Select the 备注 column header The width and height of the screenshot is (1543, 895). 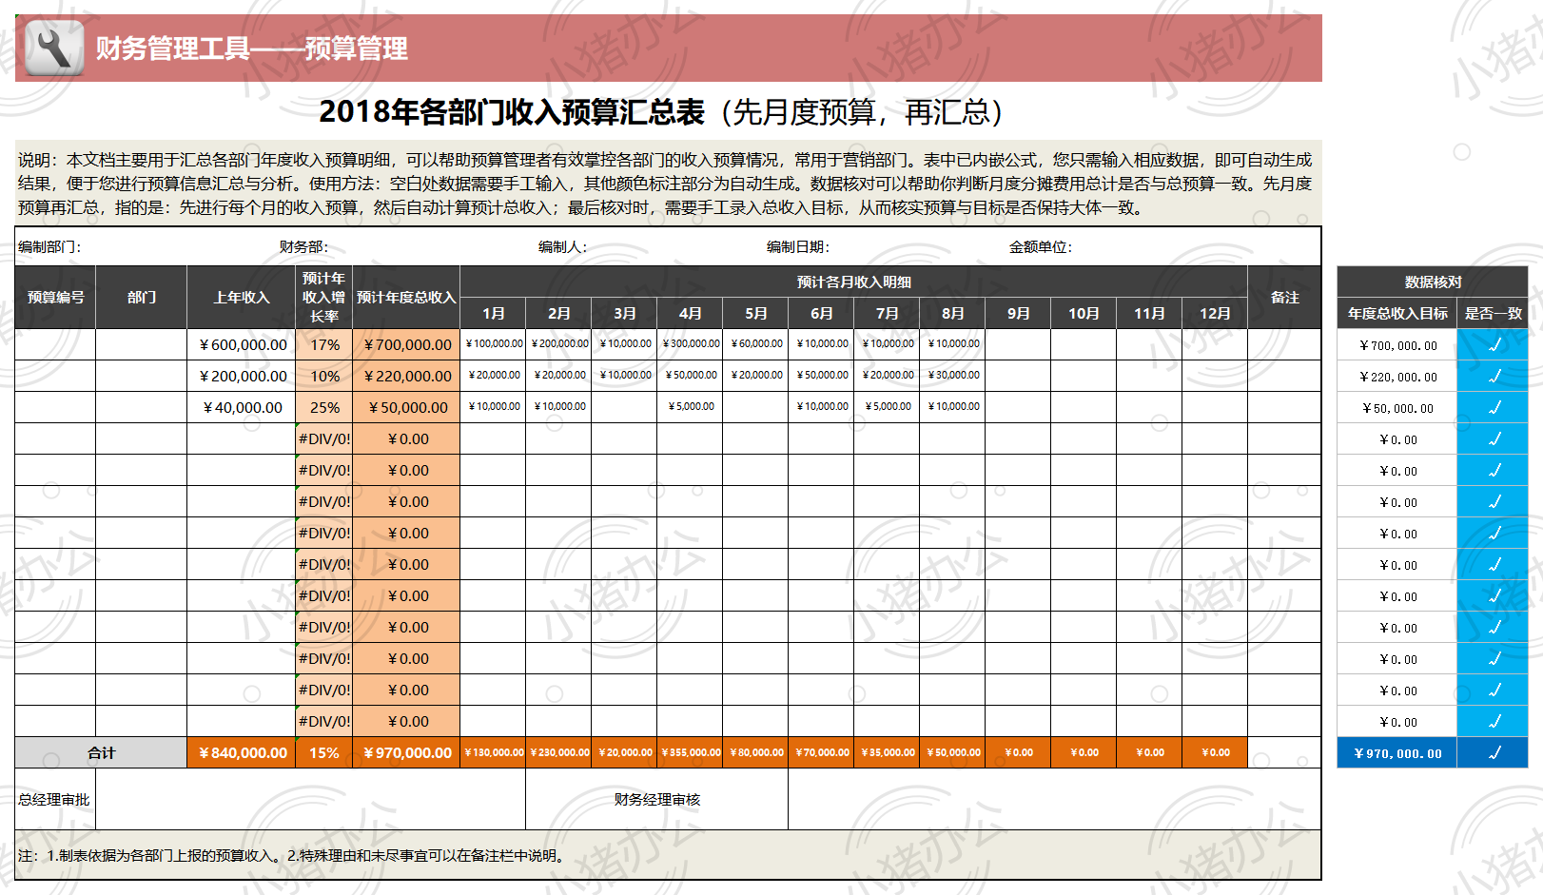(1284, 298)
